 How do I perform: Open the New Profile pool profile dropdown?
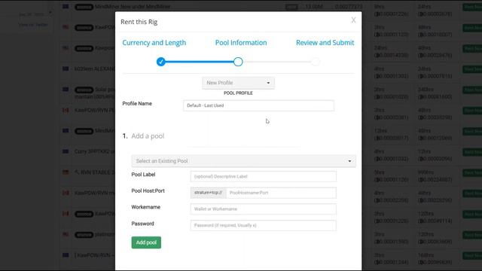coord(238,83)
